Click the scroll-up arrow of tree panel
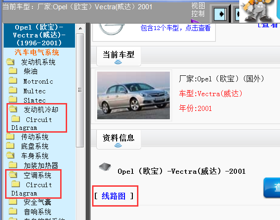This screenshot has height=220, width=280. click(80, 28)
